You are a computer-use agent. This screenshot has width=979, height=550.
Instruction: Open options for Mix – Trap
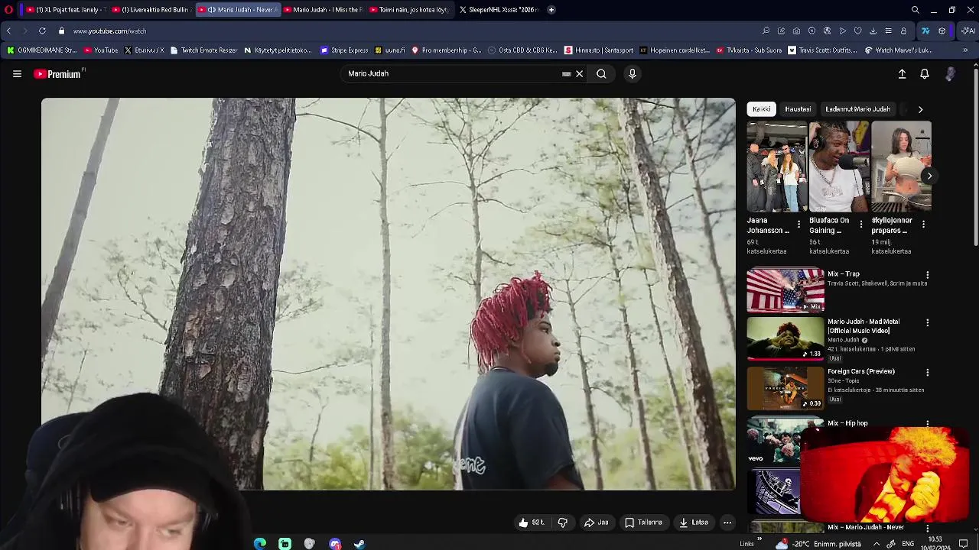(928, 275)
